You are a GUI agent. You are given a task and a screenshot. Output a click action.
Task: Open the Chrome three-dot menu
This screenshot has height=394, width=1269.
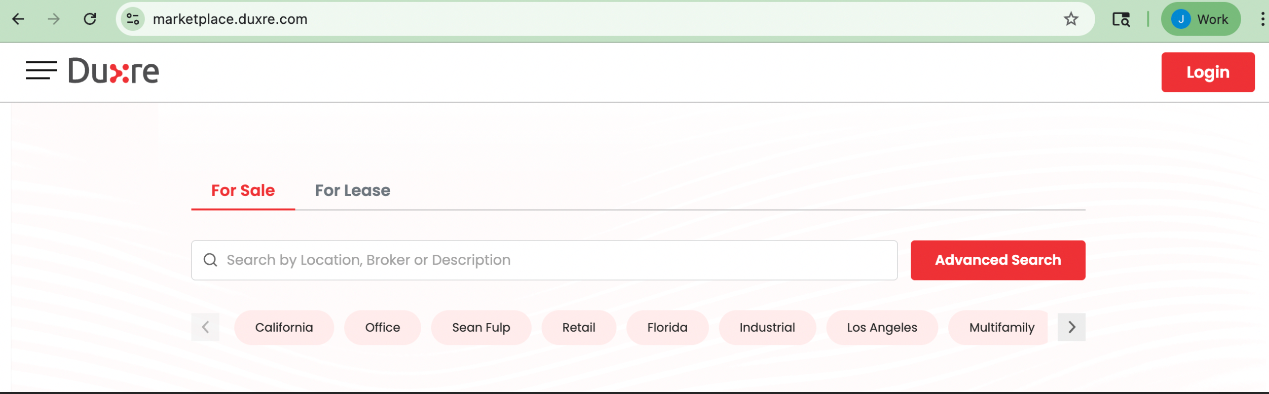pos(1262,19)
